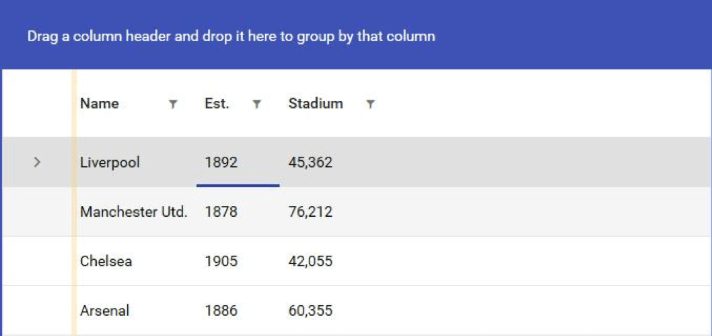Open the filter menu for Est. column
712x336 pixels.
click(256, 104)
